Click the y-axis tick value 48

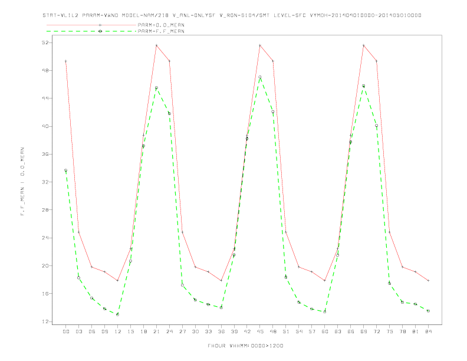click(x=45, y=71)
